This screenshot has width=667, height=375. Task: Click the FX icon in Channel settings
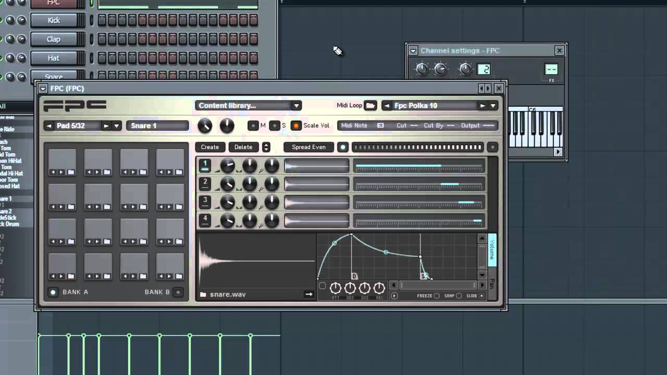click(x=551, y=69)
